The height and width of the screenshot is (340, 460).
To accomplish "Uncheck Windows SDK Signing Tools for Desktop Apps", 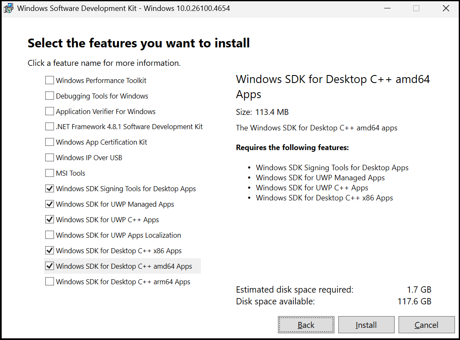I will tap(49, 189).
